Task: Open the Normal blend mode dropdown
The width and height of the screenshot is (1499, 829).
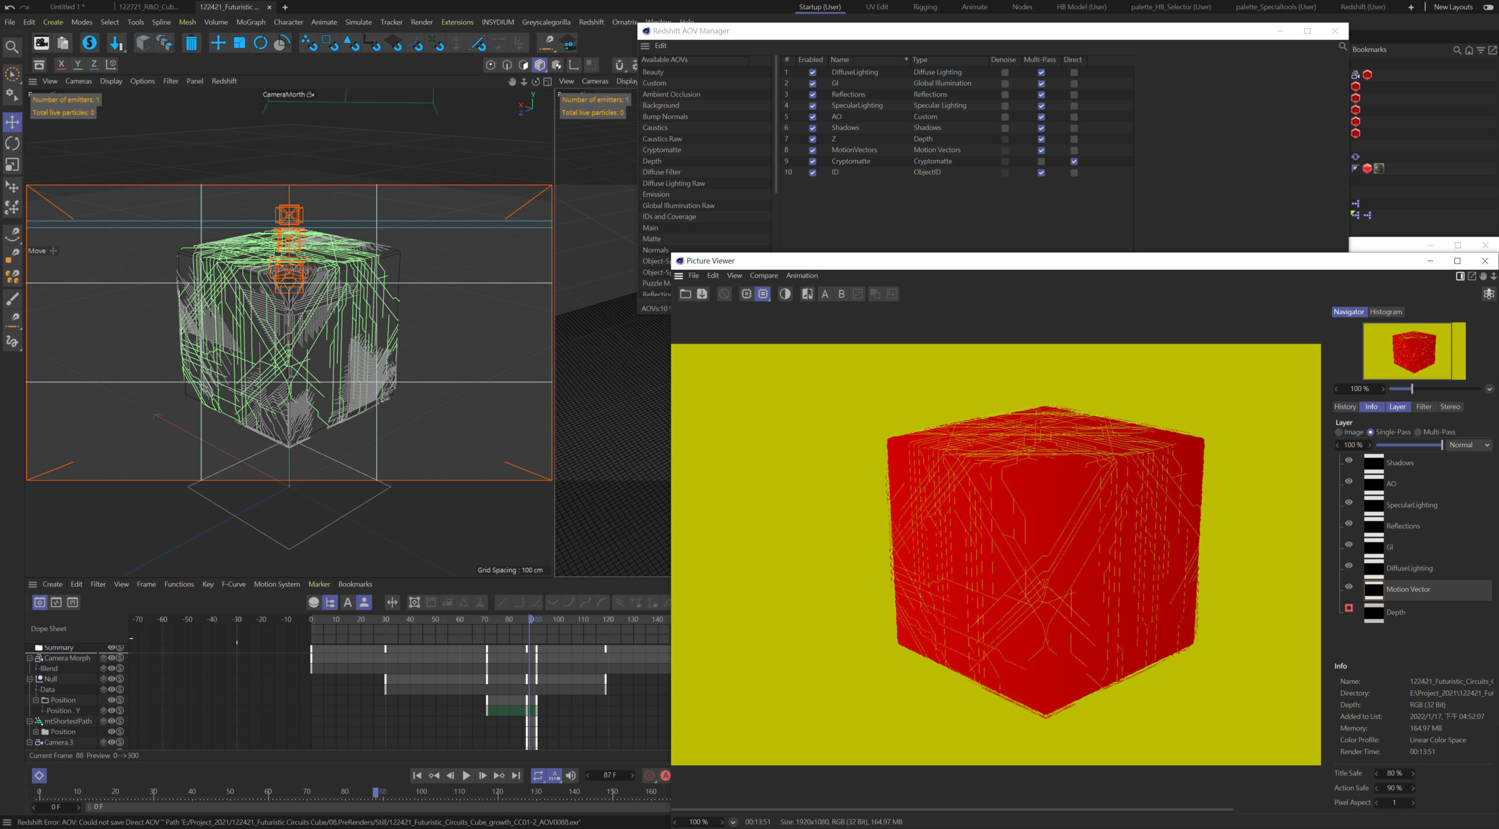Action: pos(1469,445)
